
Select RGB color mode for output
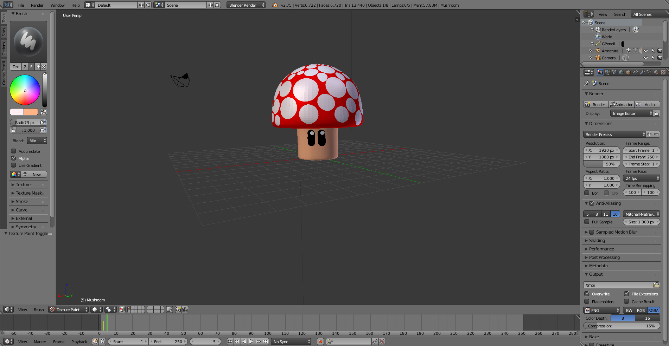[641, 310]
